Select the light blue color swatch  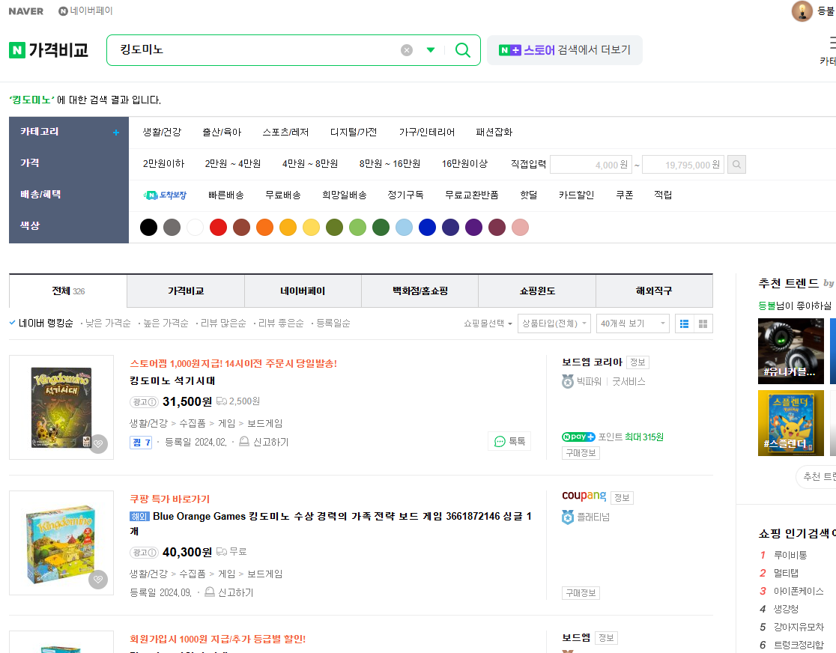(x=404, y=227)
